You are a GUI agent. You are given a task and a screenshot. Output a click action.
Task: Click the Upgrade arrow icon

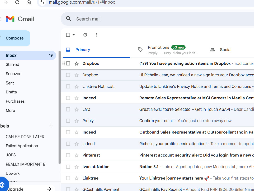tap(49, 189)
